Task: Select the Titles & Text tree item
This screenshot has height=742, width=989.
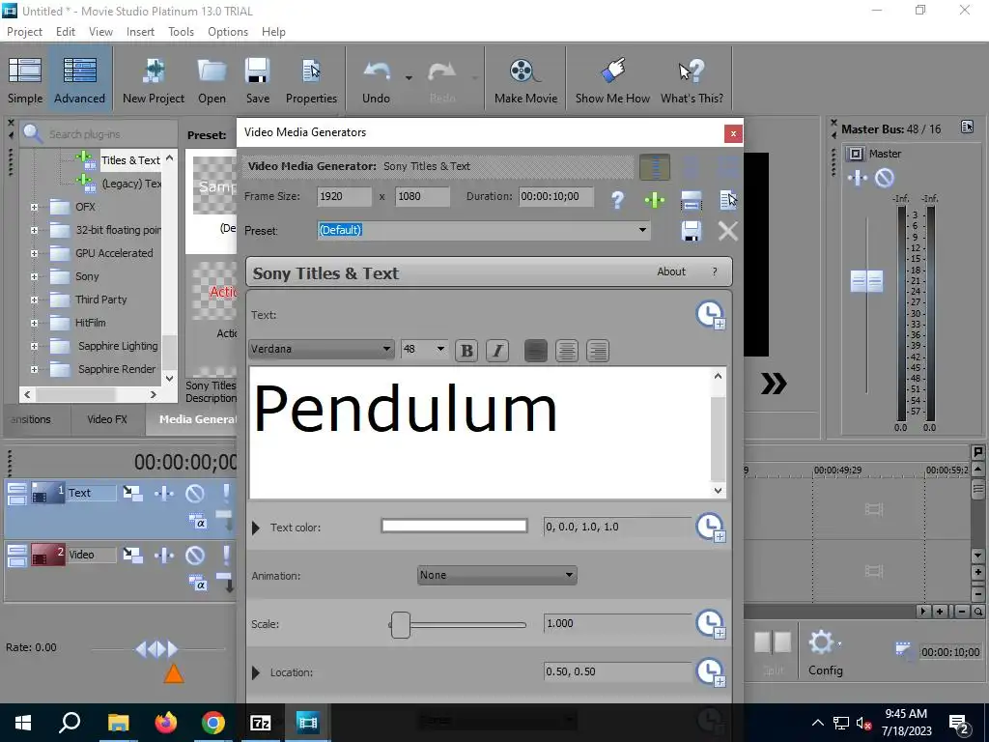Action: tap(130, 160)
